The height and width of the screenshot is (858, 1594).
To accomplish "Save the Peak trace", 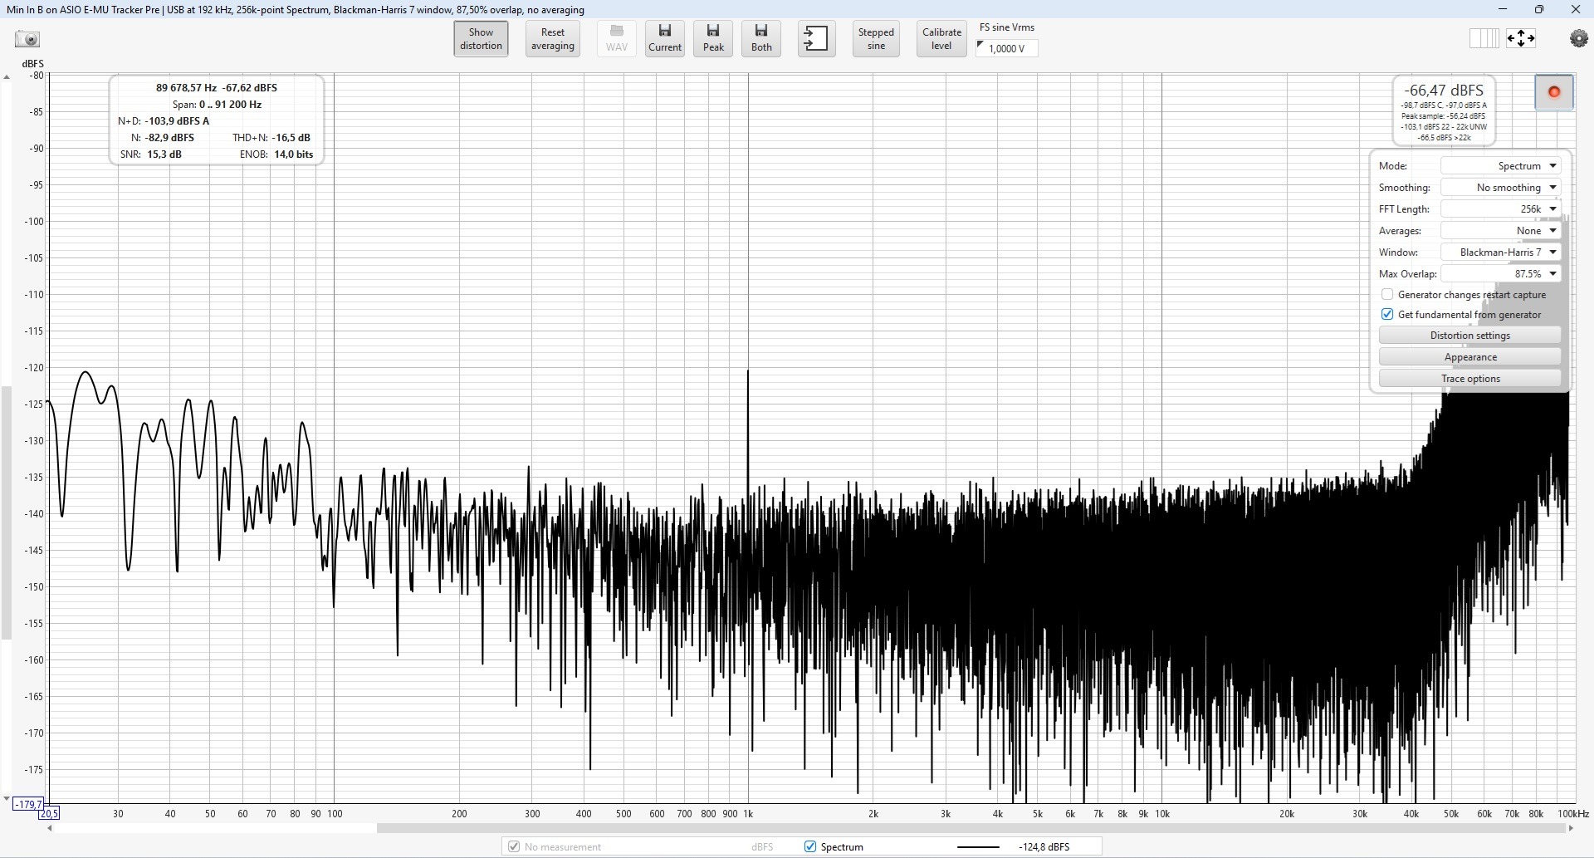I will (x=713, y=39).
